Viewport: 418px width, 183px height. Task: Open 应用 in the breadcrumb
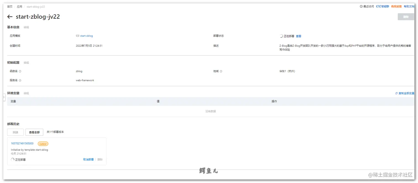point(19,7)
